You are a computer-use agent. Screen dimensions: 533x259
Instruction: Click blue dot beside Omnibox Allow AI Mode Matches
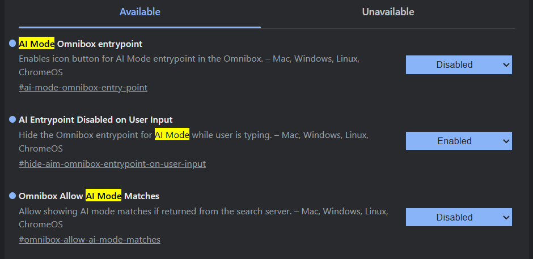coord(12,196)
